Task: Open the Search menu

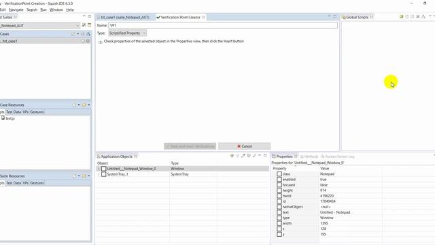Action: (32, 10)
